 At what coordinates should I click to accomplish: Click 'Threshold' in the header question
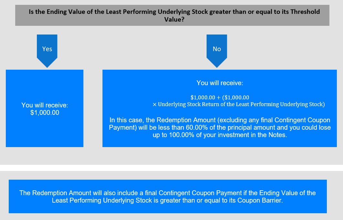tap(305, 12)
